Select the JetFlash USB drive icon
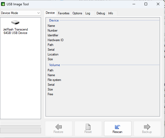 pyautogui.click(x=15, y=23)
